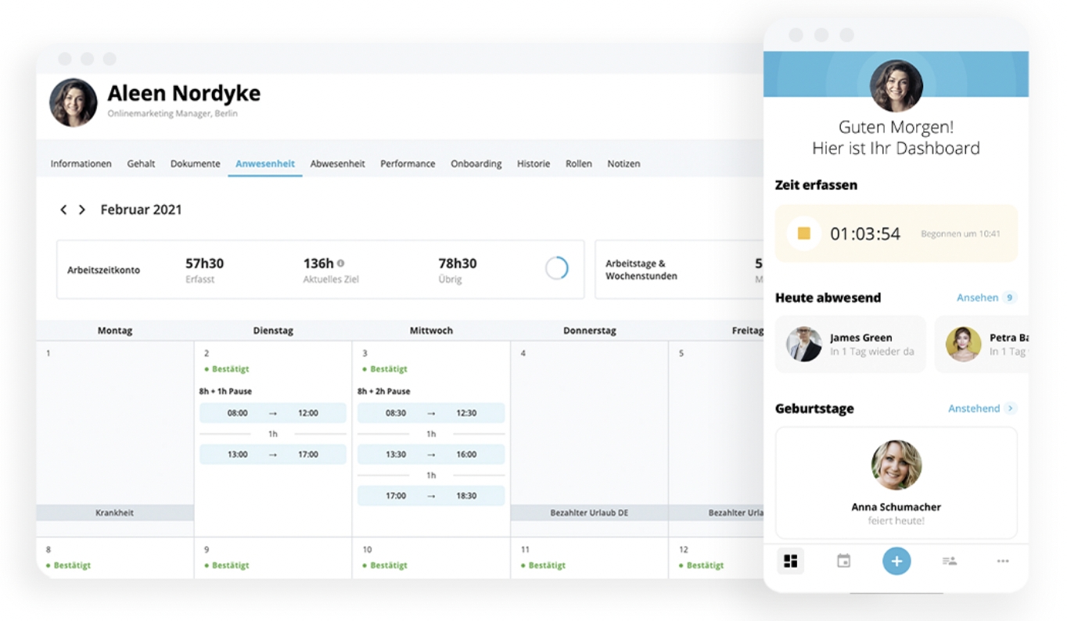Click Anstehend link for upcoming birthdays

click(x=974, y=408)
